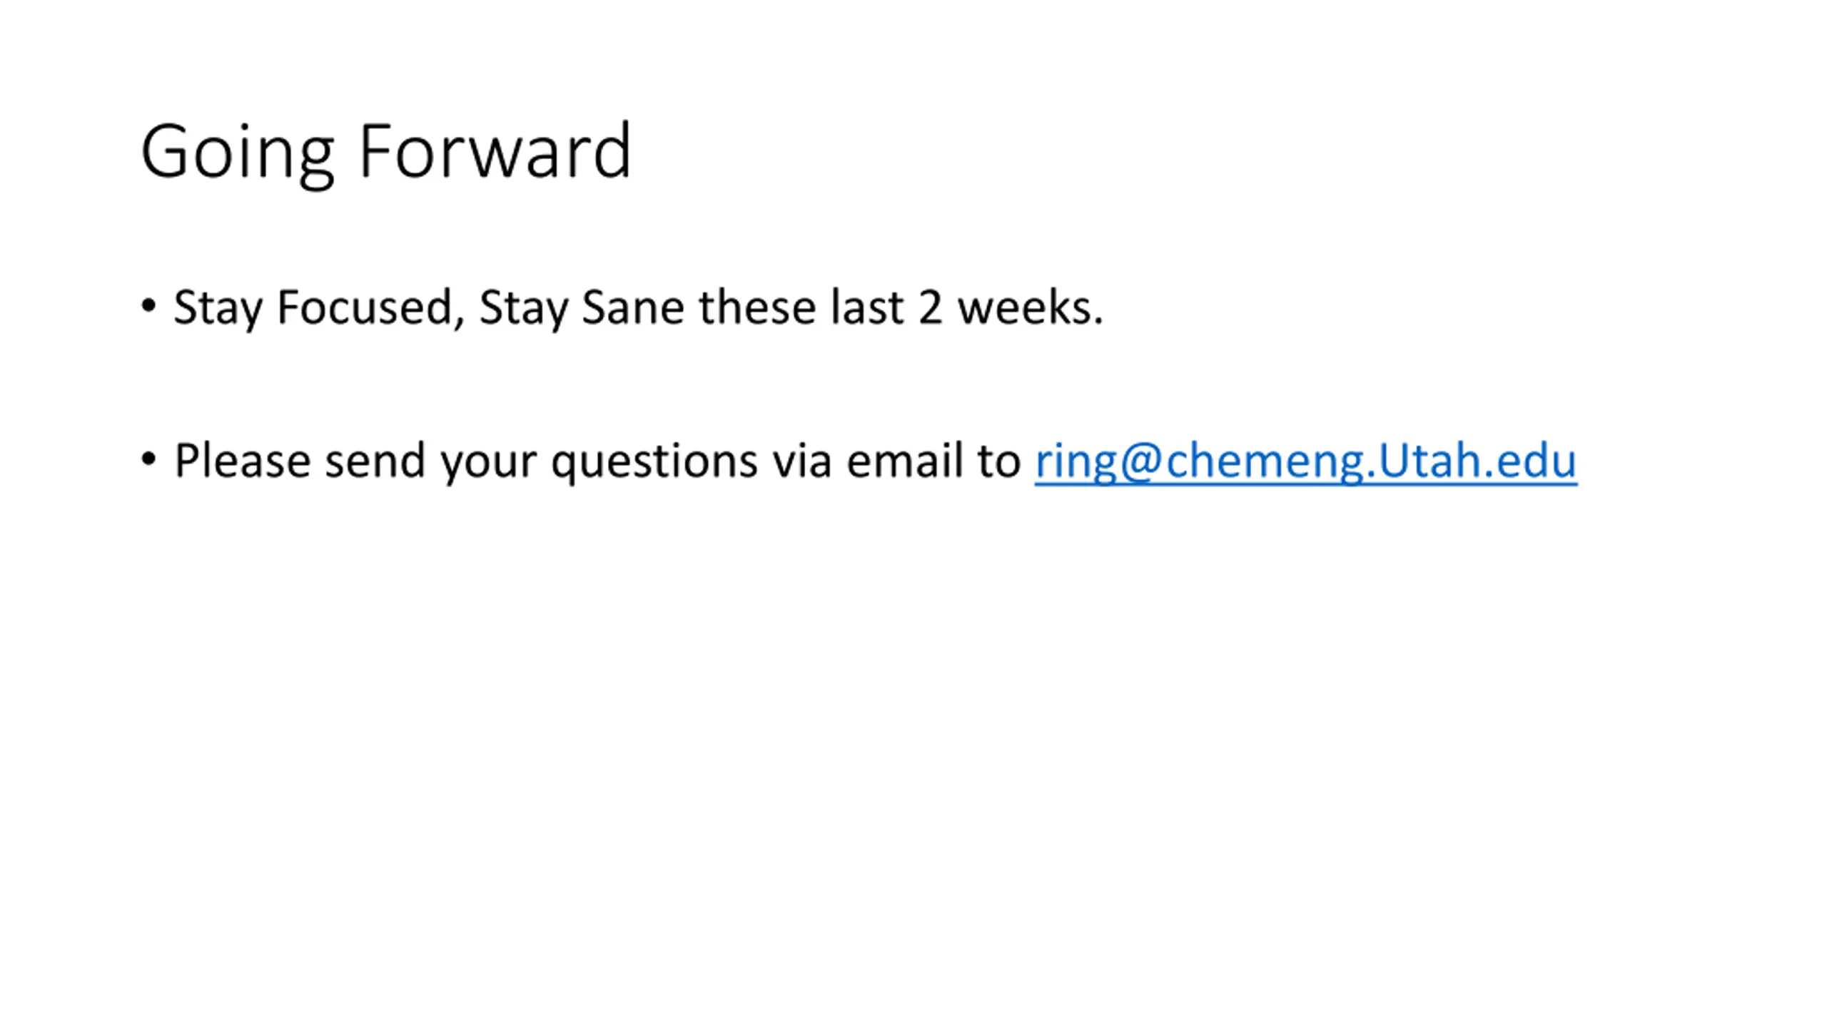
Task: Click the '@' symbol in the email link
Action: pos(1140,462)
